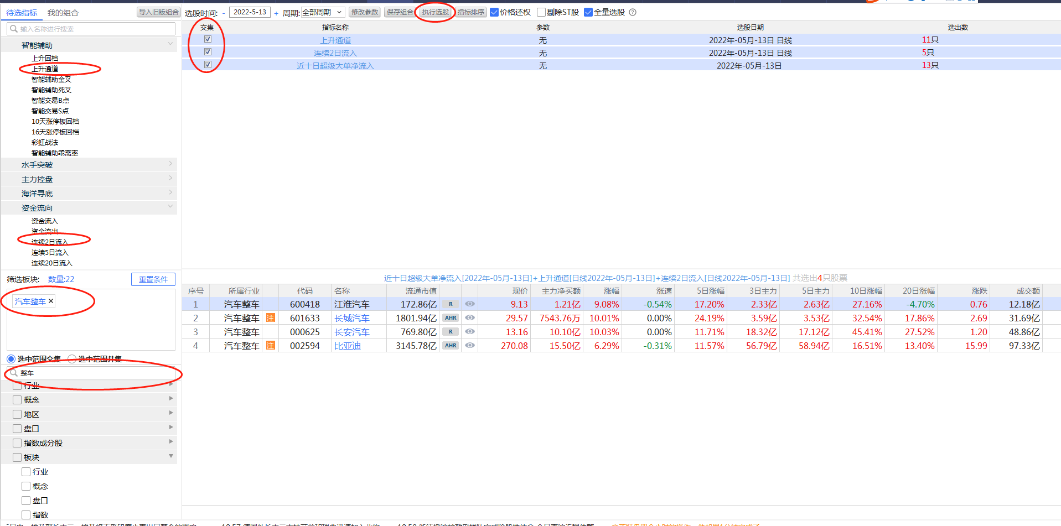The width and height of the screenshot is (1061, 526).
Task: Click the 输入名称进行搜索 search field
Action: click(x=91, y=29)
